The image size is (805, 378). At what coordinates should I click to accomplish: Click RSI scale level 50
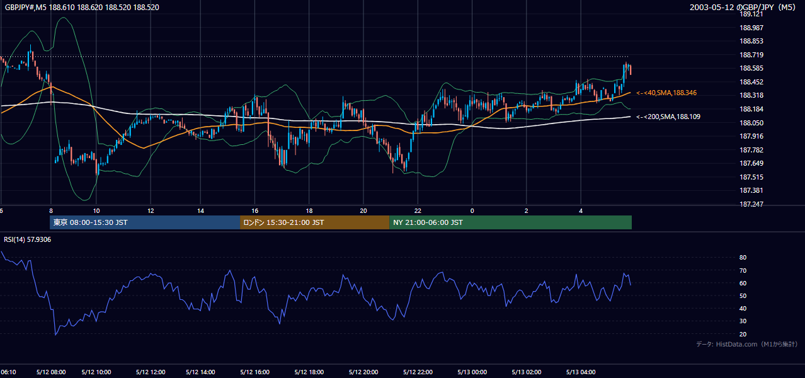[743, 295]
